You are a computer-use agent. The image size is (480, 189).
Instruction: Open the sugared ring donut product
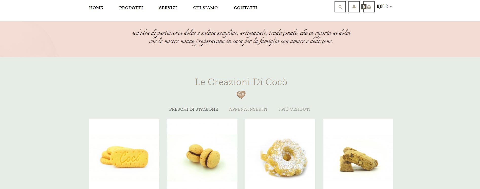click(x=280, y=154)
